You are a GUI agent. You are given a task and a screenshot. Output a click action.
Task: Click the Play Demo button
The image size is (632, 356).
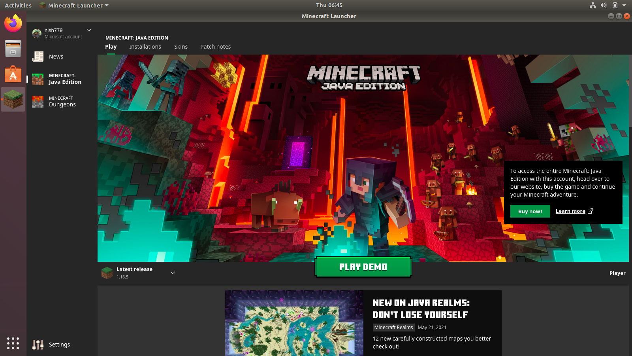click(363, 267)
